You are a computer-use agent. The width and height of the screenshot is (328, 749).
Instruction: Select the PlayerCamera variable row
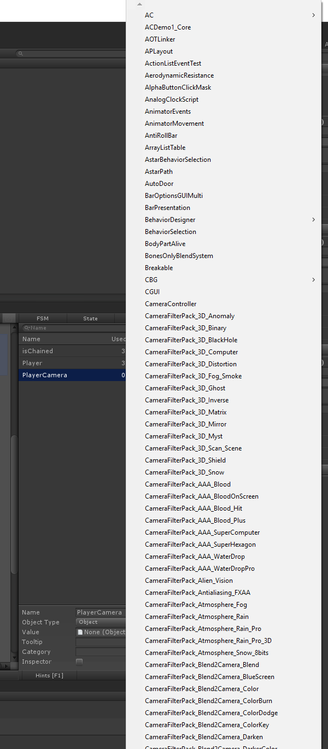[73, 375]
